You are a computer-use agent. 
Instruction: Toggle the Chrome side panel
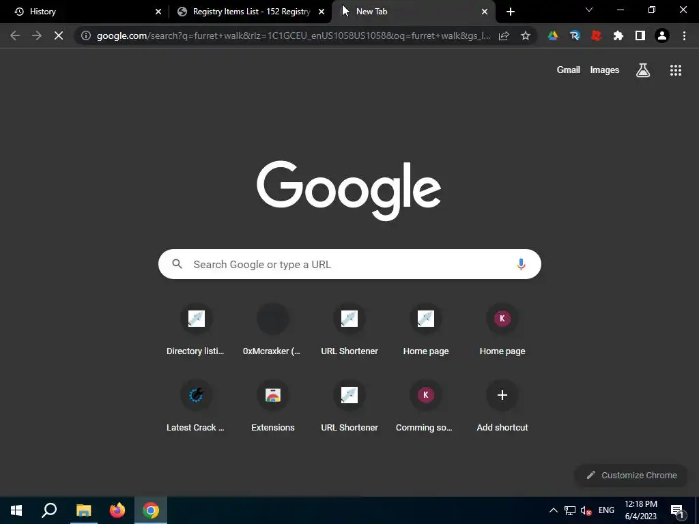click(640, 35)
